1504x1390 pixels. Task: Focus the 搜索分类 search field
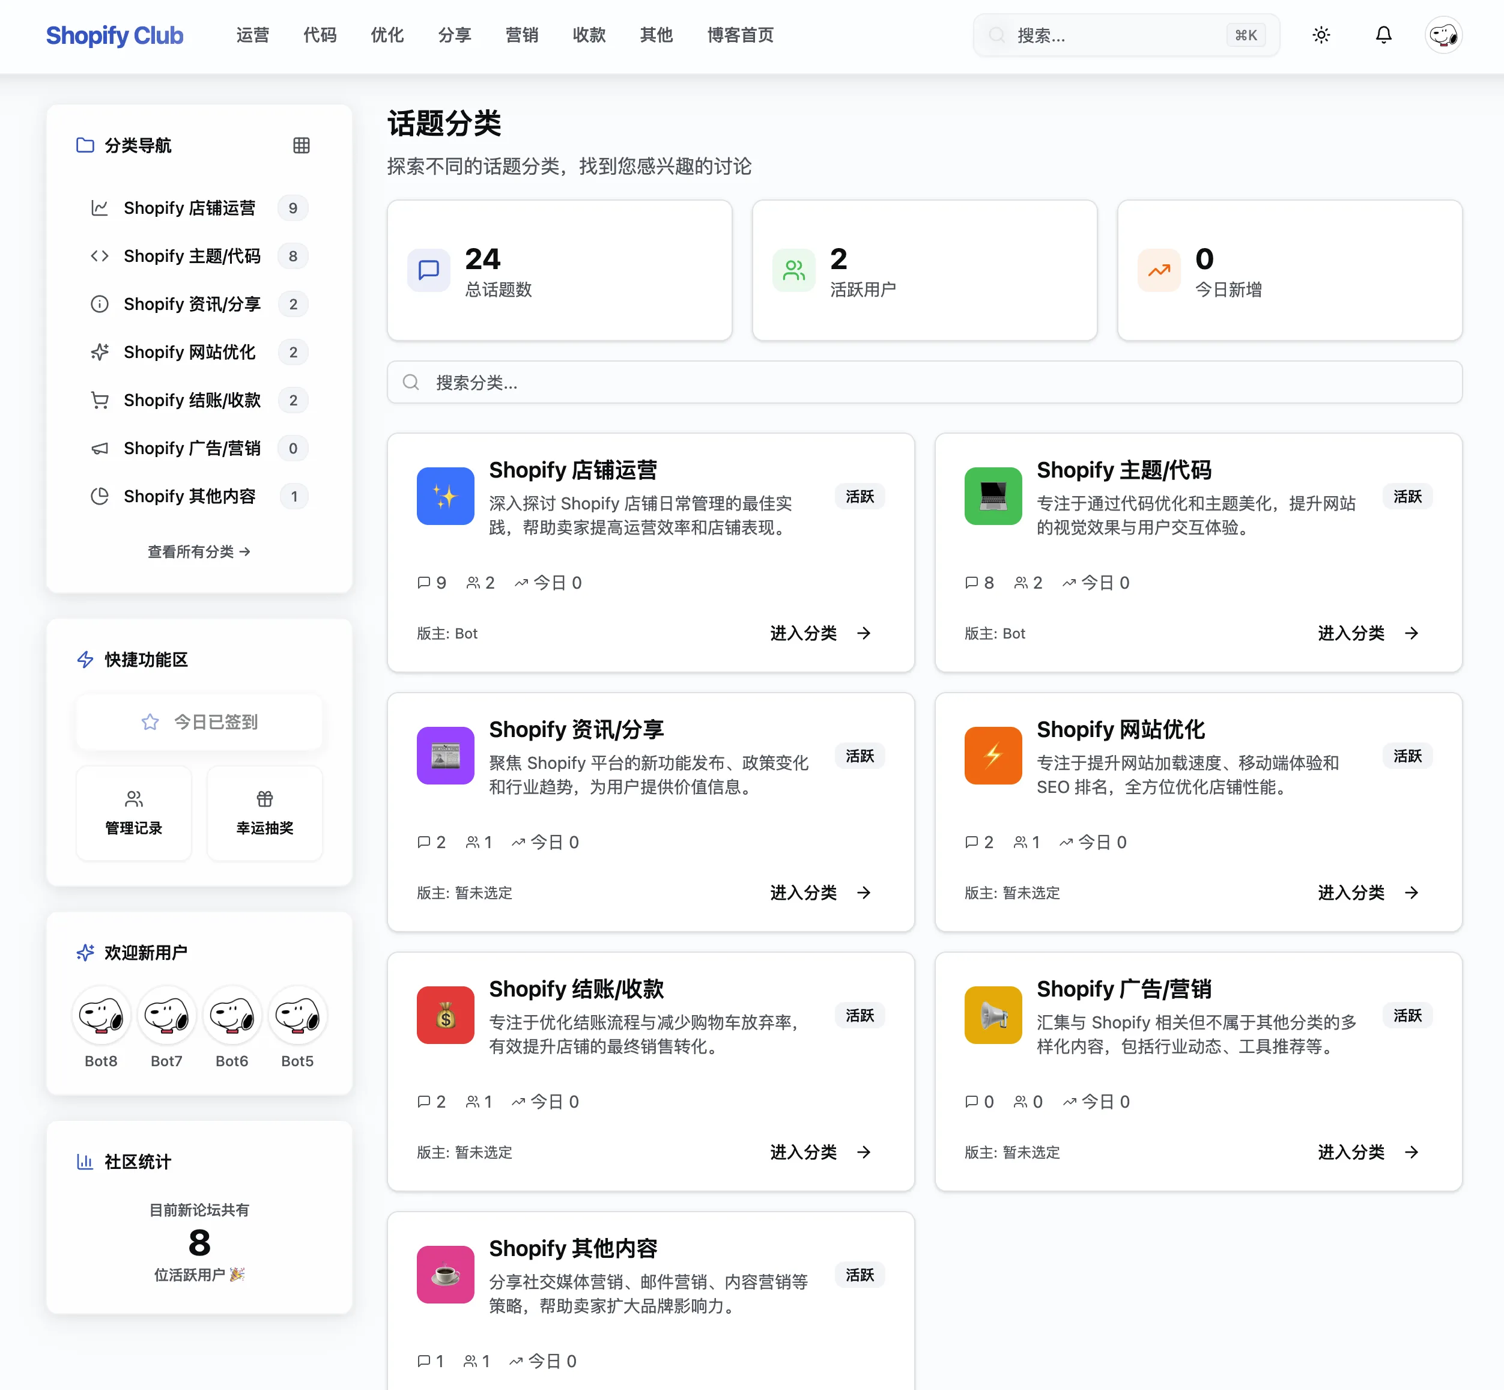pos(924,383)
